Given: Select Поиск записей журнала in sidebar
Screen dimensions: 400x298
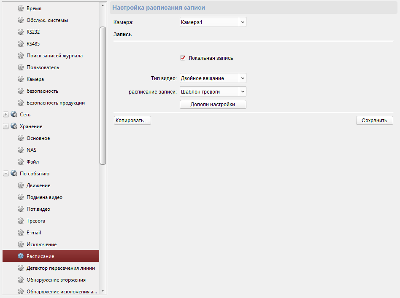Looking at the screenshot, I should pyautogui.click(x=54, y=56).
